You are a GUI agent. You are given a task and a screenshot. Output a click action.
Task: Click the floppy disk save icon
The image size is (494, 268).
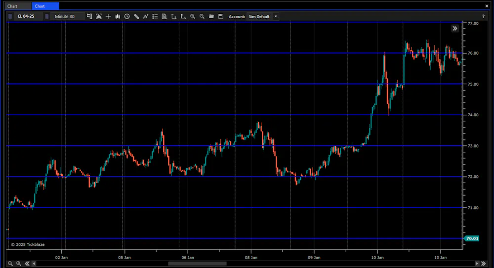coord(221,16)
